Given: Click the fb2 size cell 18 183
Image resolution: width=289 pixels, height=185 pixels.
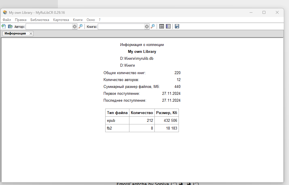Looking at the screenshot, I should [166, 128].
